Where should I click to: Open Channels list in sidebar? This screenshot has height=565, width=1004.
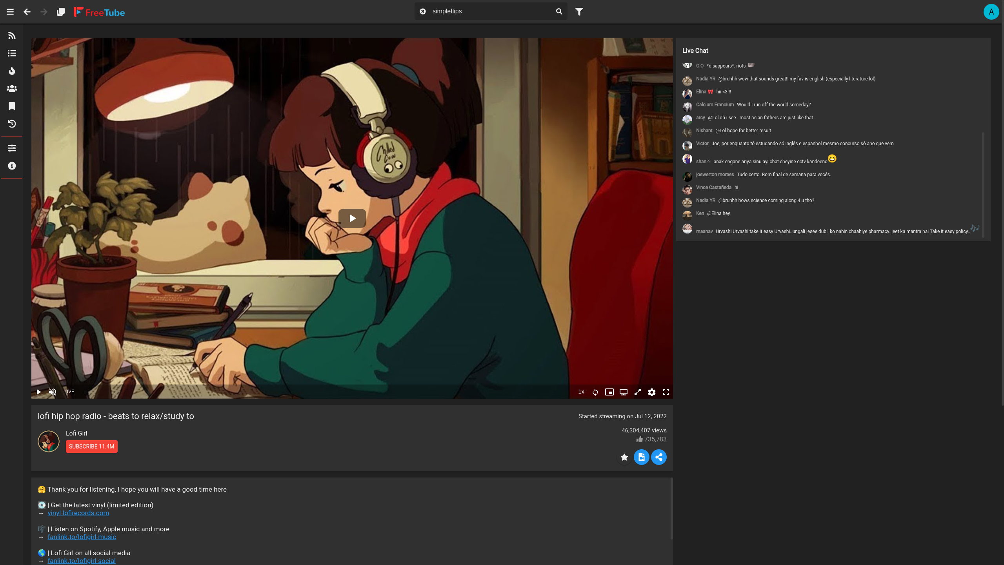coord(12,53)
